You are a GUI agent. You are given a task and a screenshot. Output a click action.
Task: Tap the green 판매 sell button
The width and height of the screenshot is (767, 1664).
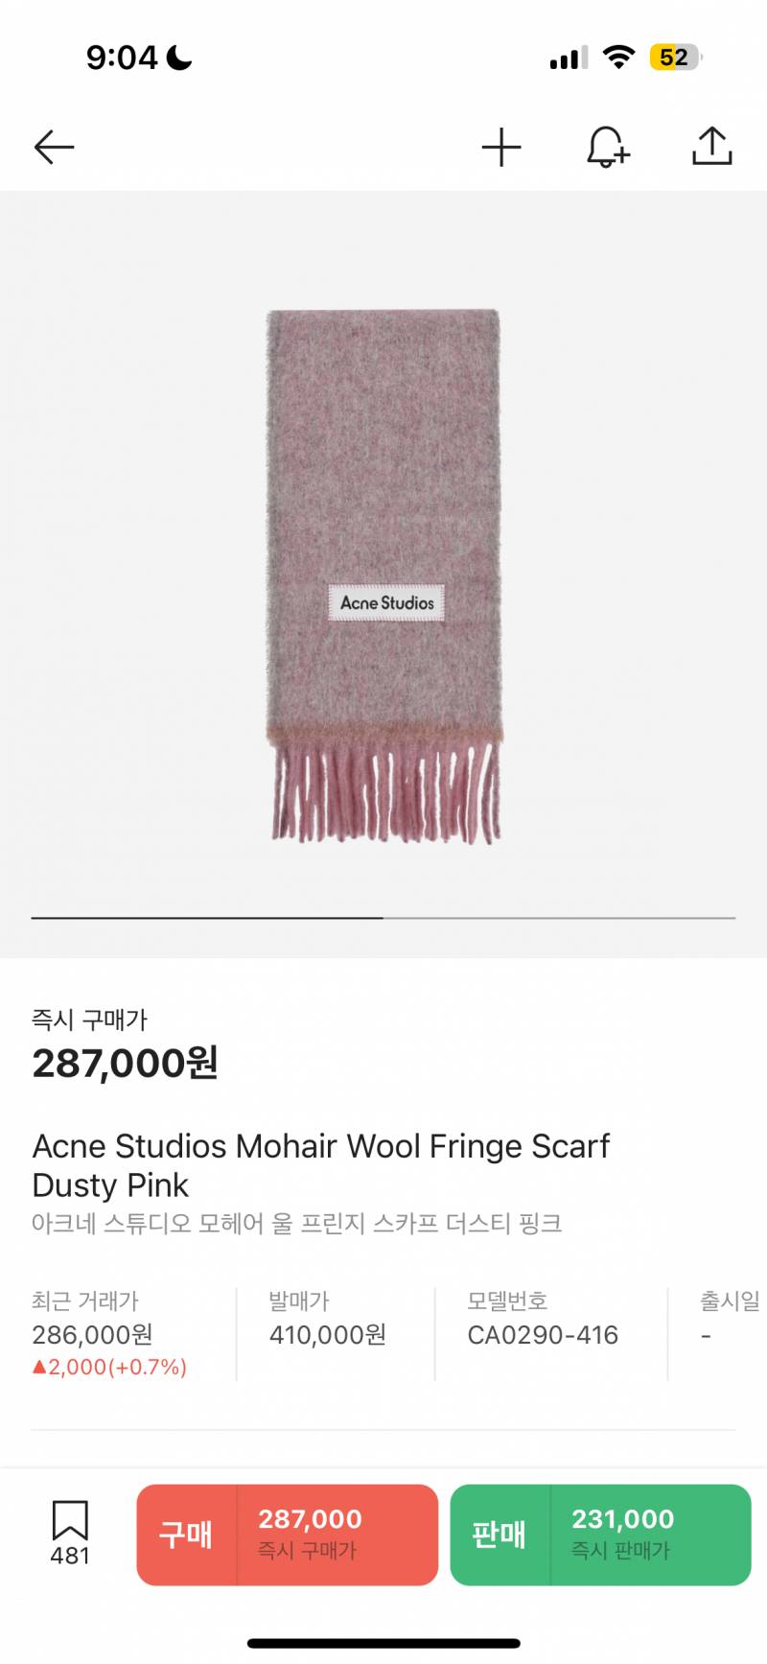click(x=601, y=1535)
